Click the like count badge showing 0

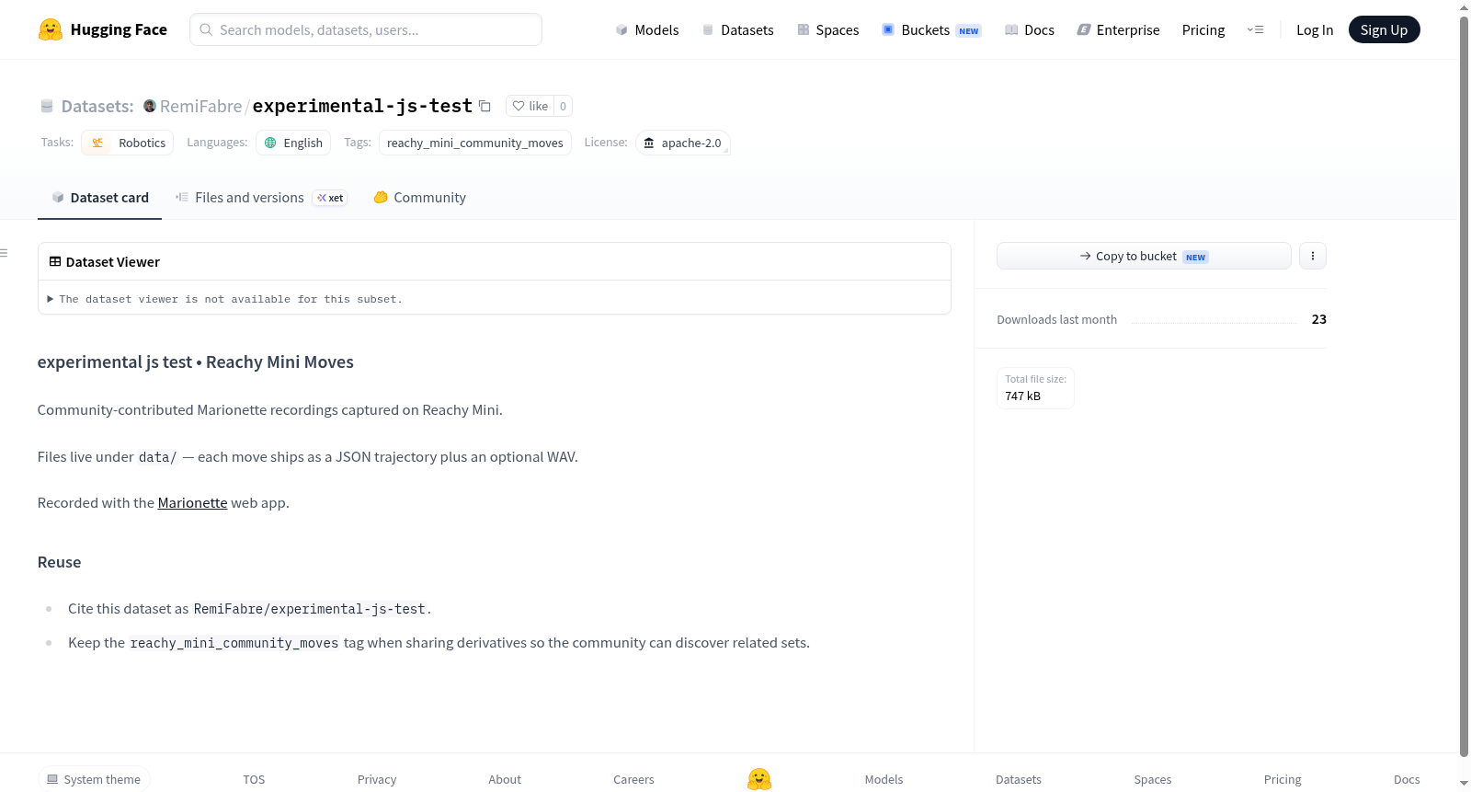click(x=563, y=106)
